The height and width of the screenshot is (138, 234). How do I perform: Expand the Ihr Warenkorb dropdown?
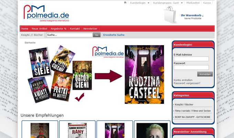(x=192, y=16)
